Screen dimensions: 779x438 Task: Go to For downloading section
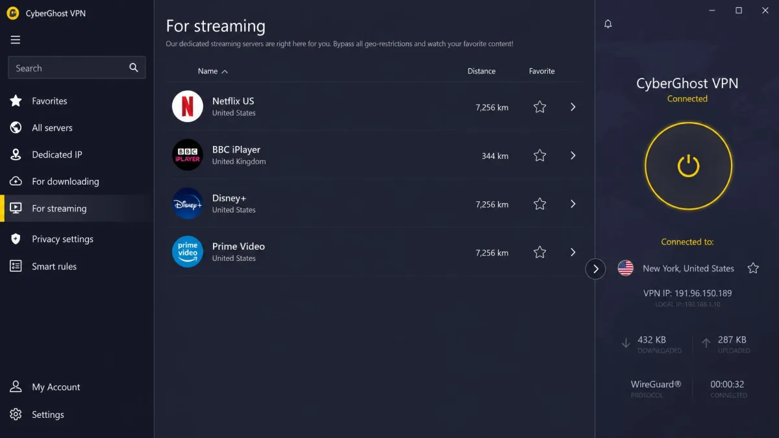click(x=66, y=181)
